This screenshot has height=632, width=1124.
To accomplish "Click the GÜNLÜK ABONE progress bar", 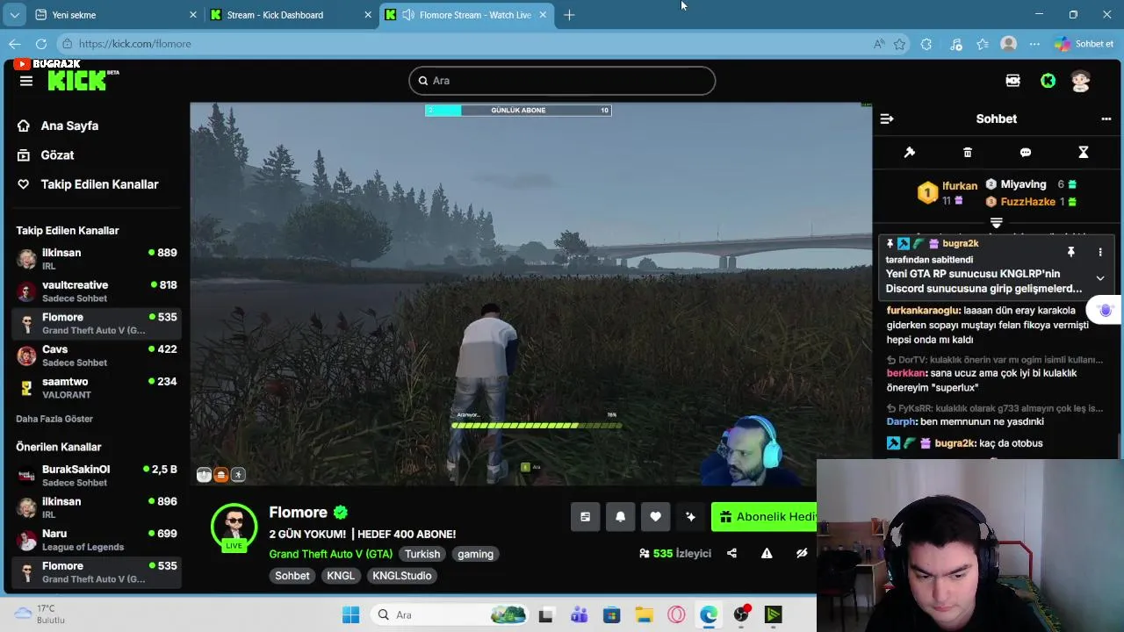I will [x=518, y=110].
